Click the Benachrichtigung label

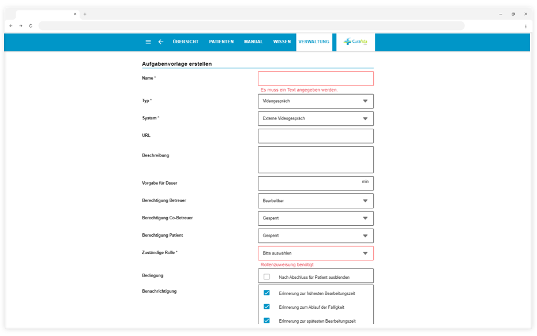[159, 292]
